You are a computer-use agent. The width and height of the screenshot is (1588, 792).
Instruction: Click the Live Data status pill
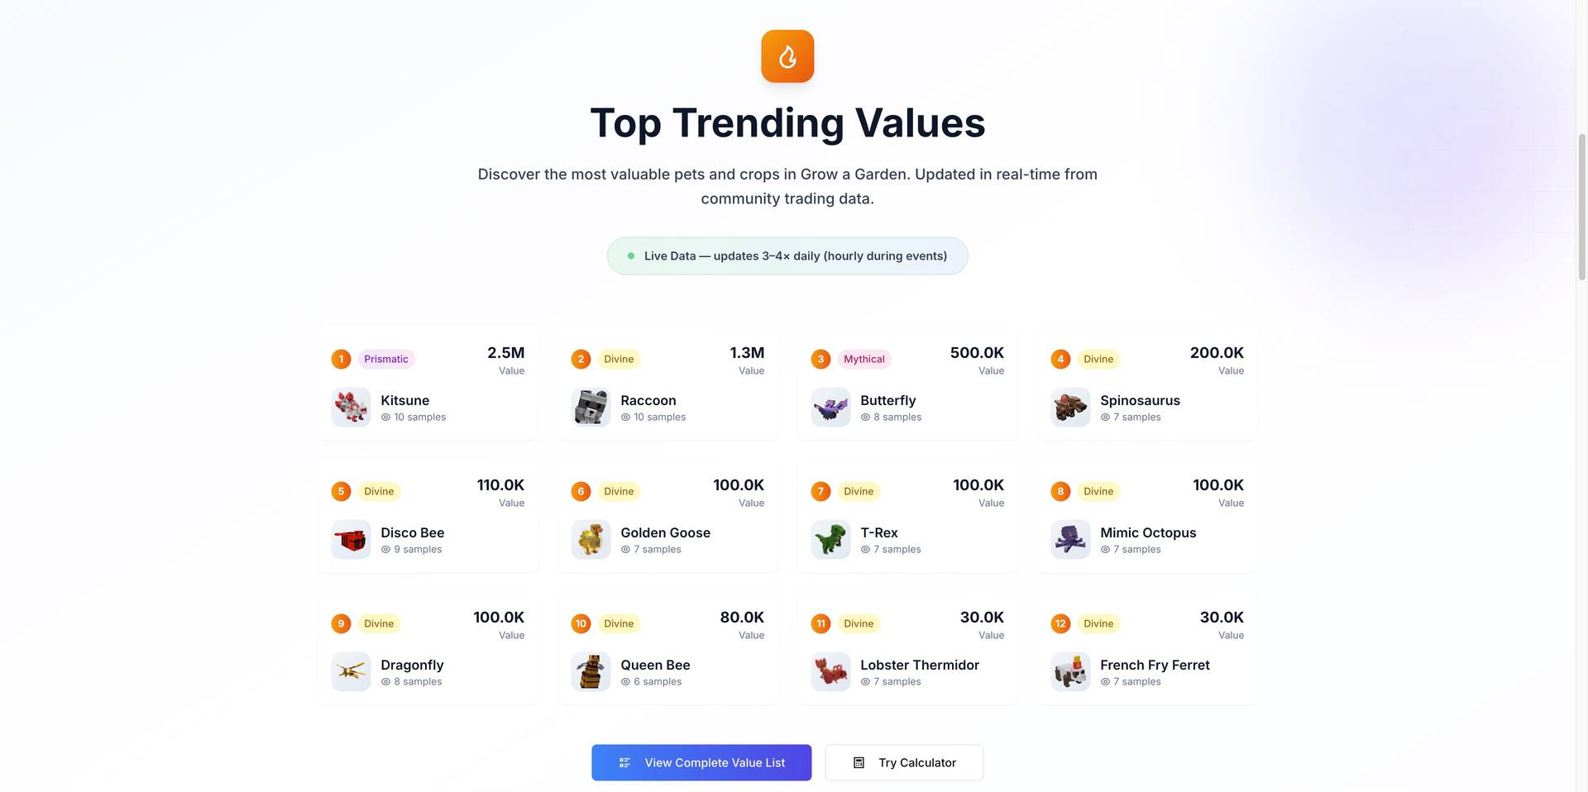[787, 256]
